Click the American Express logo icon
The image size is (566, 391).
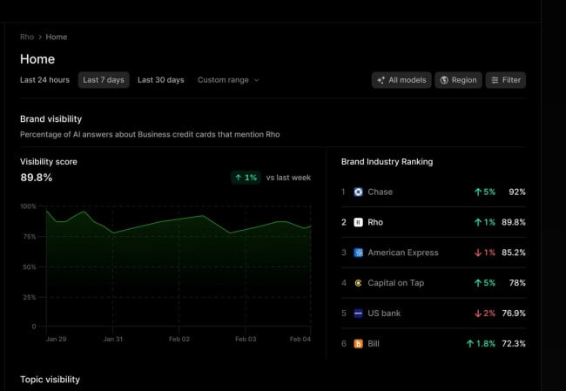pos(358,253)
